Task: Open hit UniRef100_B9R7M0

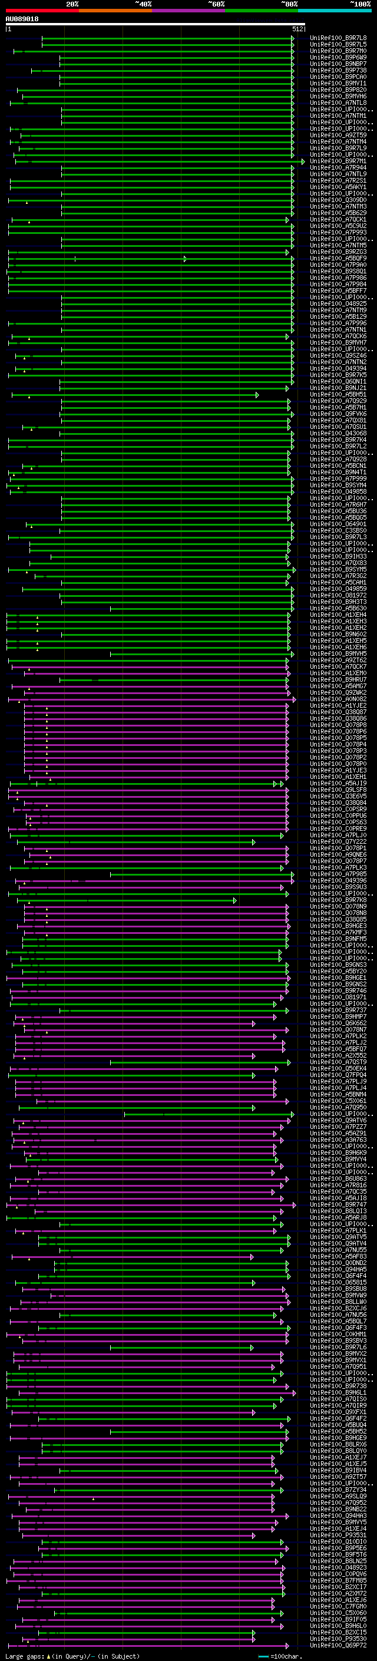Action: [x=338, y=51]
